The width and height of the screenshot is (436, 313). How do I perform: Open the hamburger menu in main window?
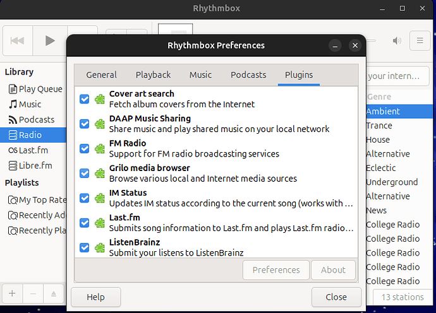coord(419,41)
